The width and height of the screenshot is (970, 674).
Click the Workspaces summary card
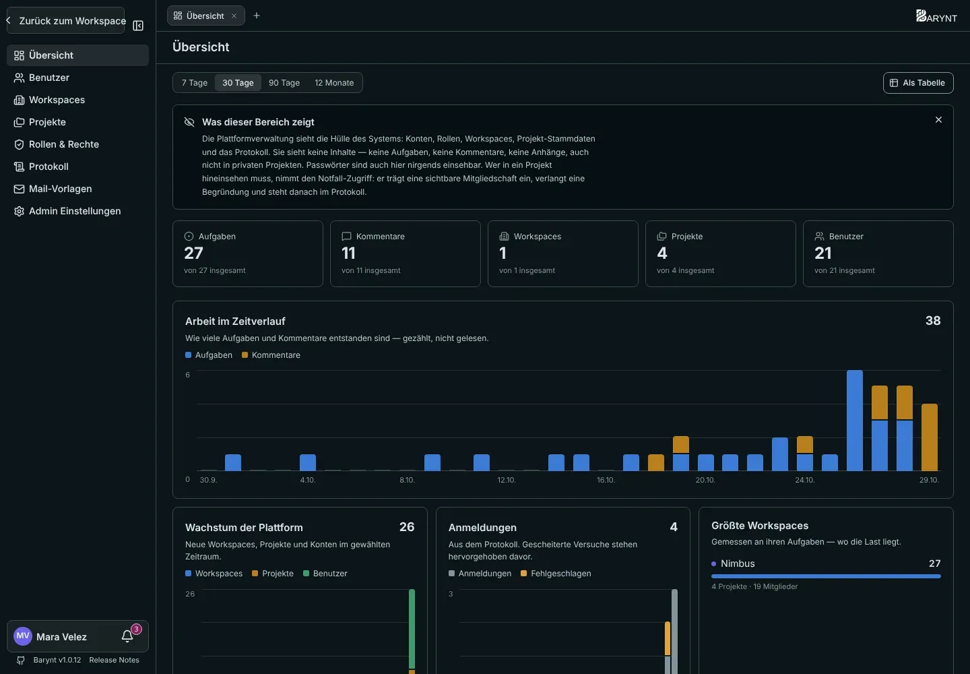tap(563, 253)
